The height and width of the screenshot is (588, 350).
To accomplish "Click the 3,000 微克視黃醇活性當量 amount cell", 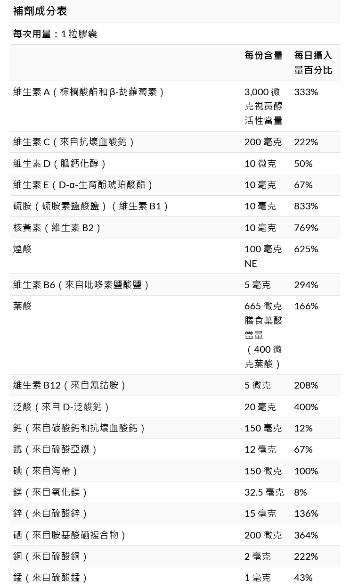I will click(x=263, y=106).
